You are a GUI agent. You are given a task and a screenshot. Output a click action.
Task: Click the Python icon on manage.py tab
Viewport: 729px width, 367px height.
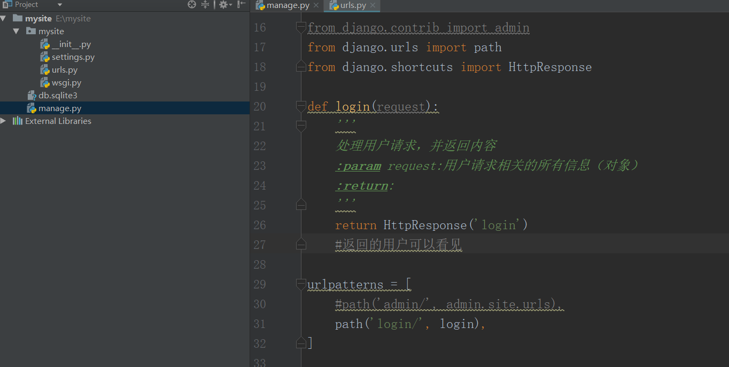pyautogui.click(x=260, y=5)
